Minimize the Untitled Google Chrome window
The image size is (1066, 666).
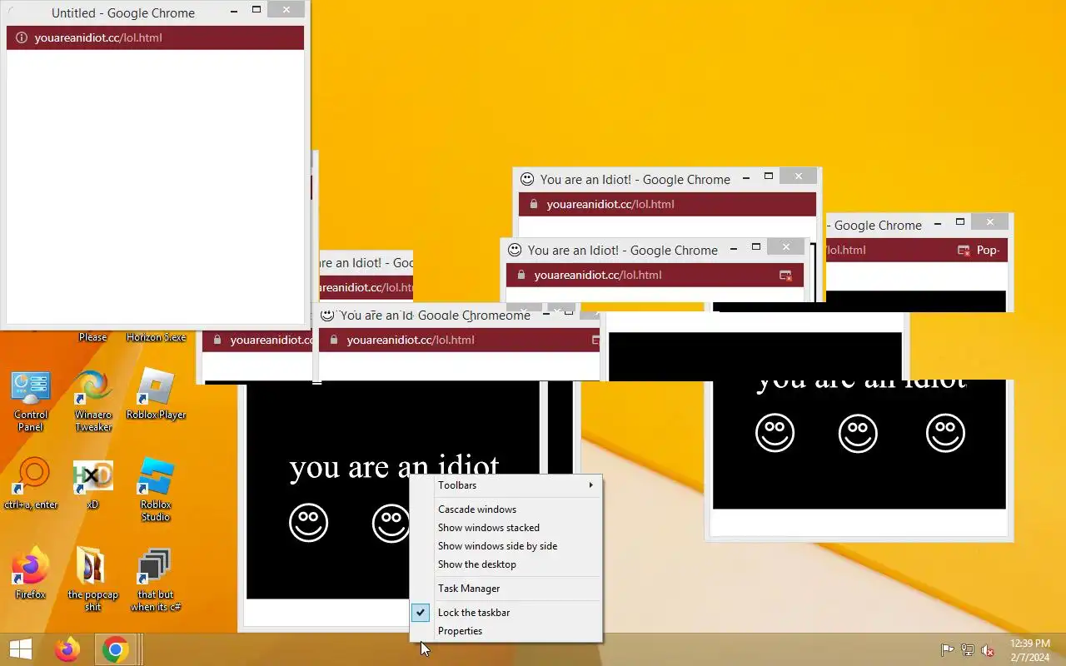click(234, 10)
